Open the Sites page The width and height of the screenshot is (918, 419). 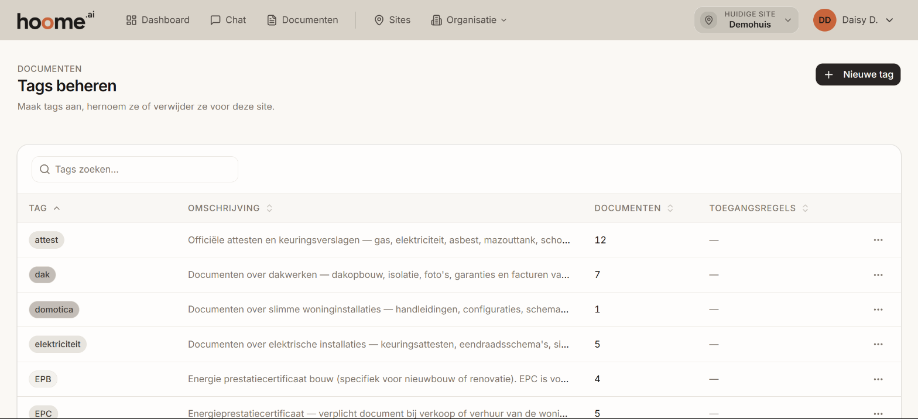392,20
